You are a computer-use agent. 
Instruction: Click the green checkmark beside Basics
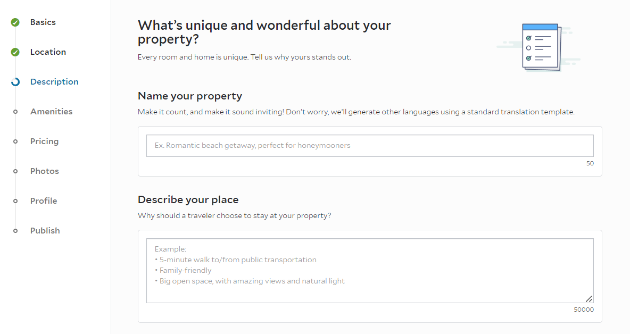(x=15, y=22)
